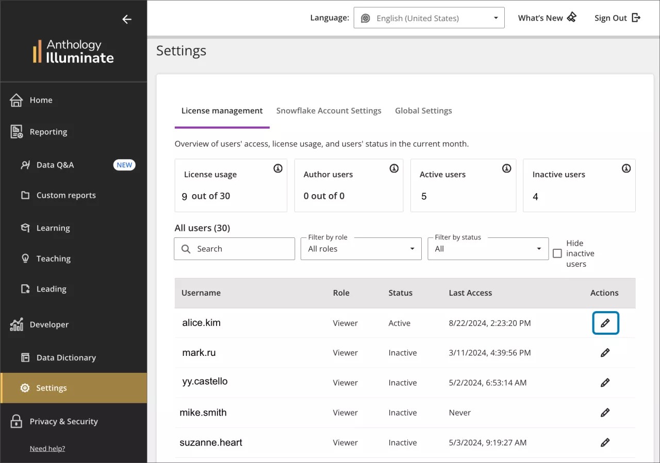This screenshot has height=463, width=660.
Task: Click the License usage info icon
Action: pos(278,168)
